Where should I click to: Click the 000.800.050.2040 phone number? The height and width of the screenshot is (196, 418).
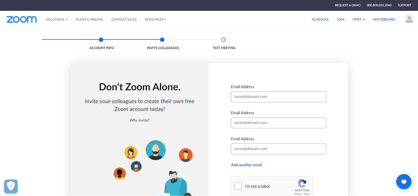coord(379,5)
